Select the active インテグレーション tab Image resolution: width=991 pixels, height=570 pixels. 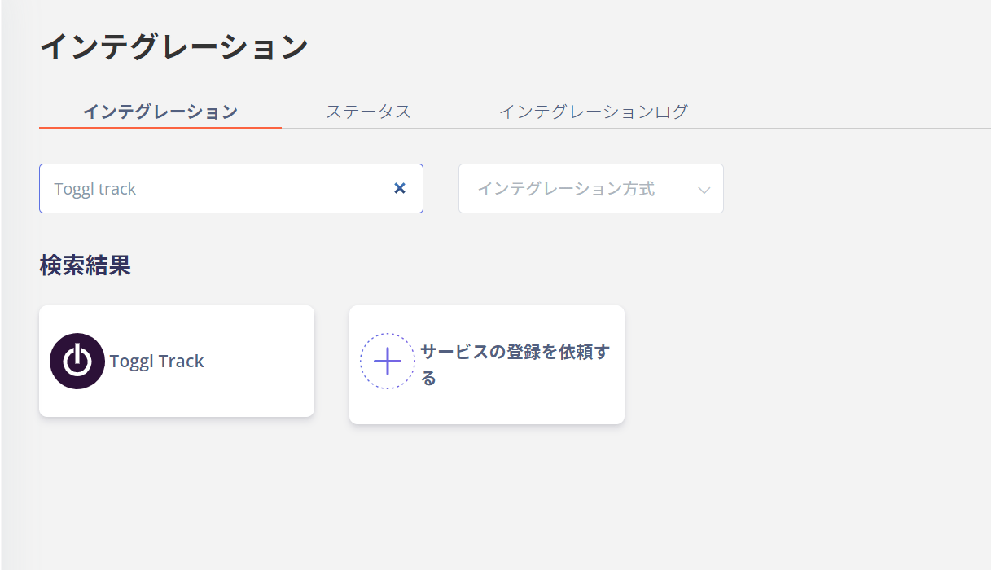[160, 112]
